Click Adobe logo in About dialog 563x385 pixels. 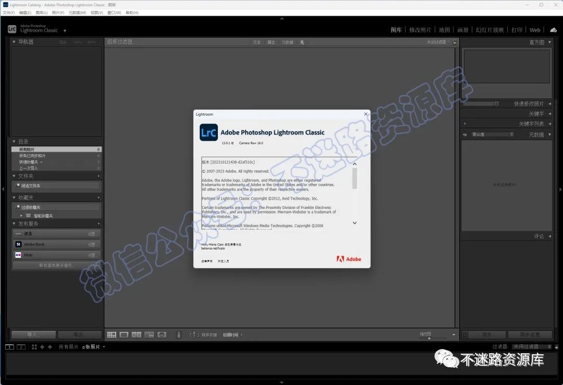pos(349,259)
